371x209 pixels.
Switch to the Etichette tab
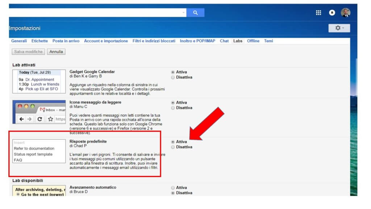[39, 41]
